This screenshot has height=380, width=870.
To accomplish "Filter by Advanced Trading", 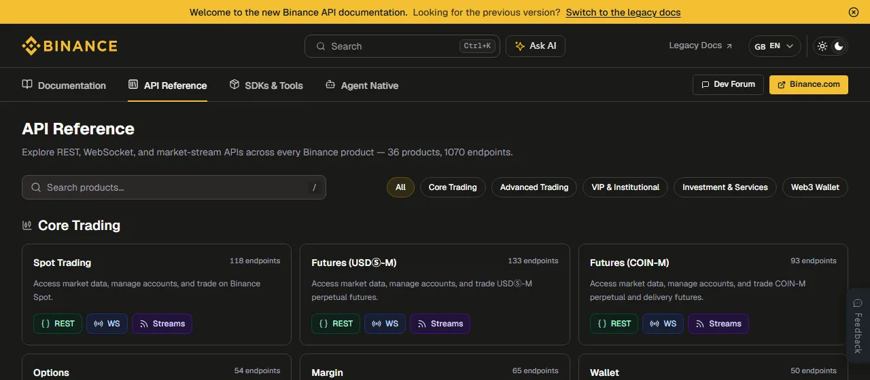I will (534, 187).
